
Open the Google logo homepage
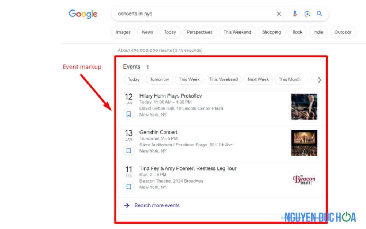tap(83, 14)
